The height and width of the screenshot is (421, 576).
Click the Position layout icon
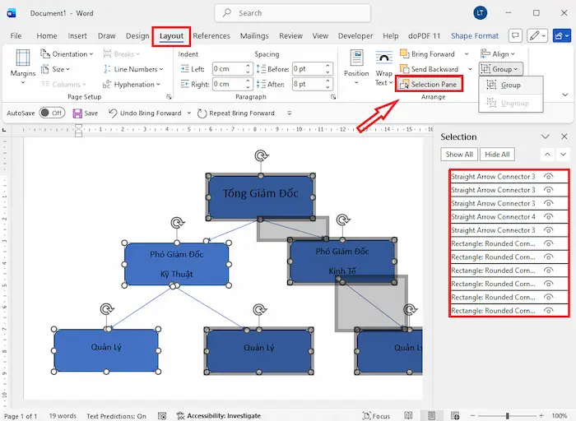pyautogui.click(x=356, y=66)
